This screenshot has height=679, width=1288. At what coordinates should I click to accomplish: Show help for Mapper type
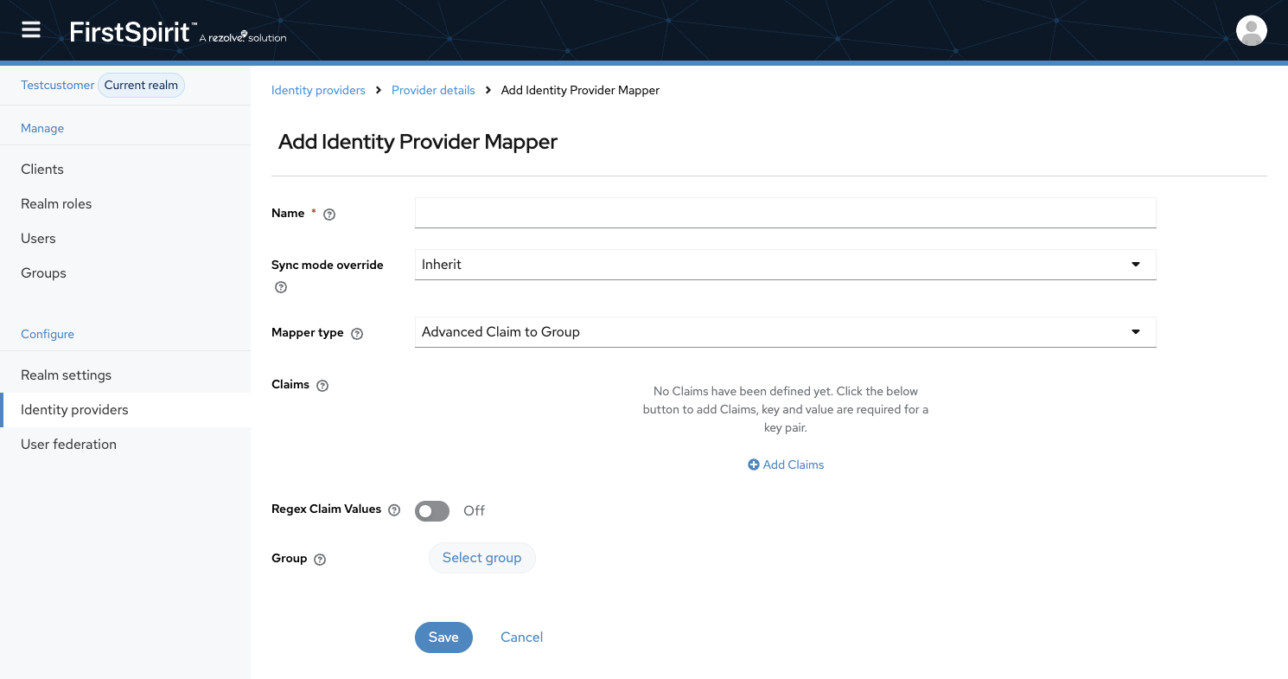tap(357, 334)
